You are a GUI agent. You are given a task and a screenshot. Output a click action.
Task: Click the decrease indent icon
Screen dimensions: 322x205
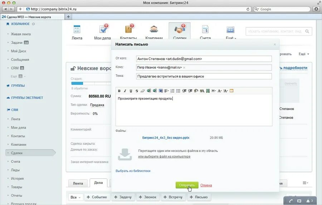point(184,91)
